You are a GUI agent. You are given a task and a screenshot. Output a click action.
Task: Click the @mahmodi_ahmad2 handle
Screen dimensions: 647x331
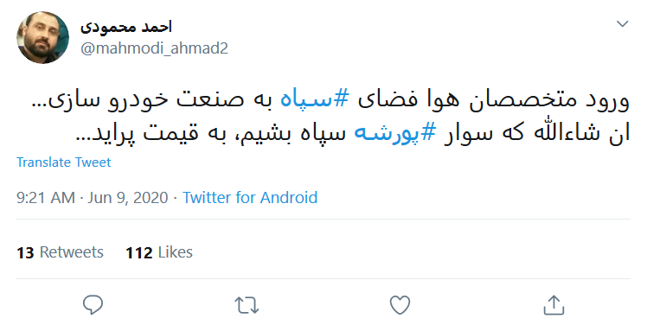(154, 48)
